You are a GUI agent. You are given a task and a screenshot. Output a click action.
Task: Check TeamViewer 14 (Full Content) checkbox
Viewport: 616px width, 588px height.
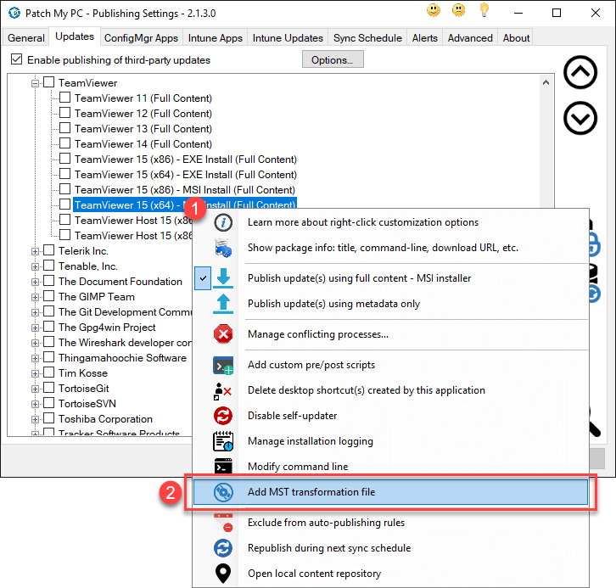tap(64, 143)
